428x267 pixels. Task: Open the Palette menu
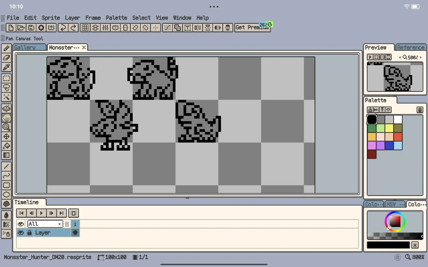coord(116,18)
